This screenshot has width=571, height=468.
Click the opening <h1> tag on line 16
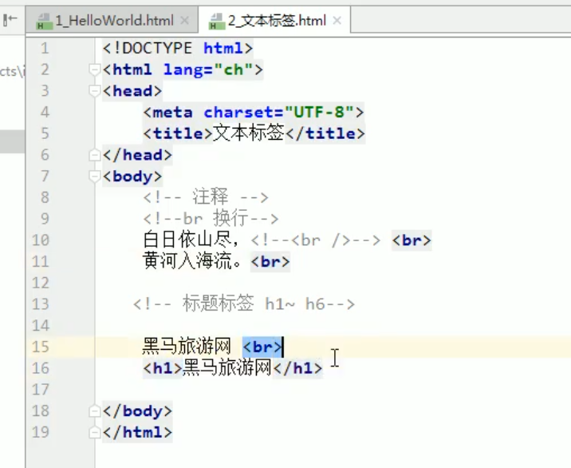(x=163, y=367)
